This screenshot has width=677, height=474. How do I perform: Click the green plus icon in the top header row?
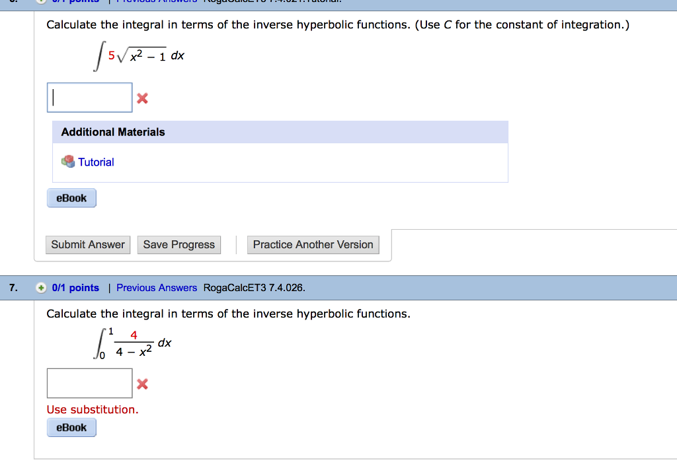(x=41, y=3)
